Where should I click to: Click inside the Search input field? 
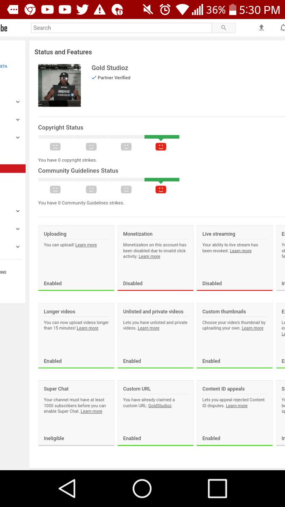coord(122,28)
